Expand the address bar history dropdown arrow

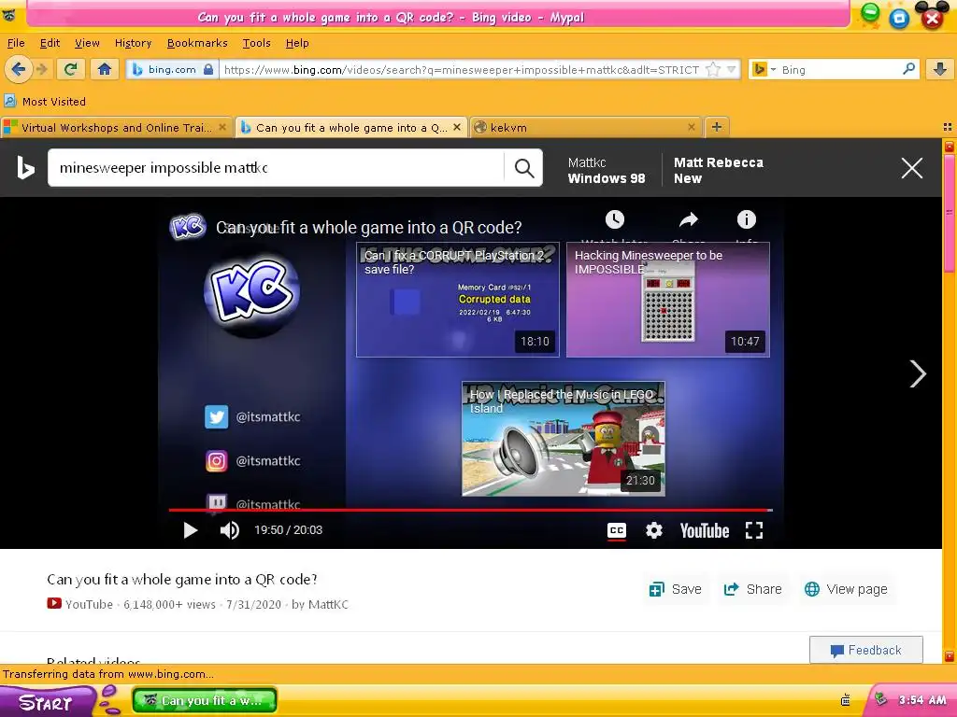pyautogui.click(x=731, y=69)
